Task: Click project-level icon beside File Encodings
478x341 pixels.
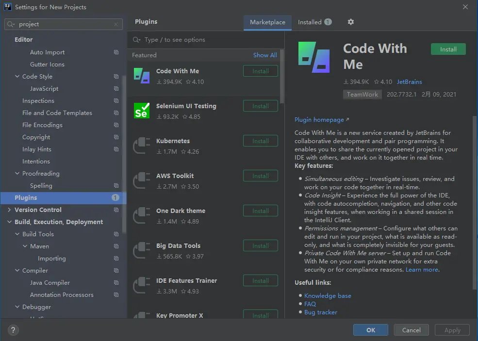Action: tap(116, 125)
